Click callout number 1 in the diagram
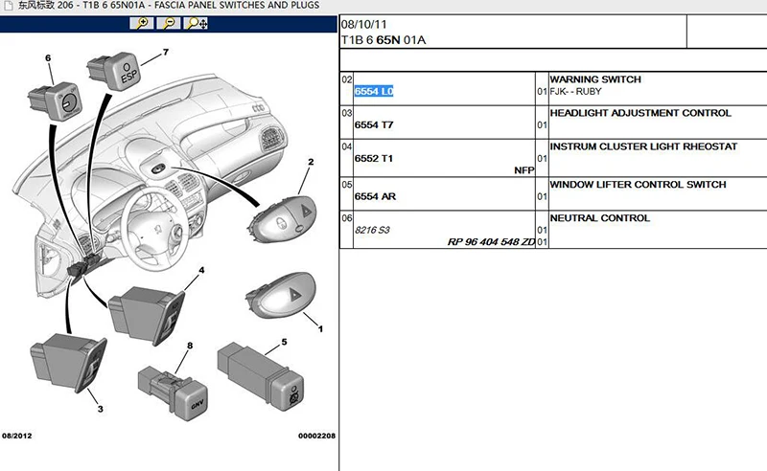The height and width of the screenshot is (471, 767). 320,328
